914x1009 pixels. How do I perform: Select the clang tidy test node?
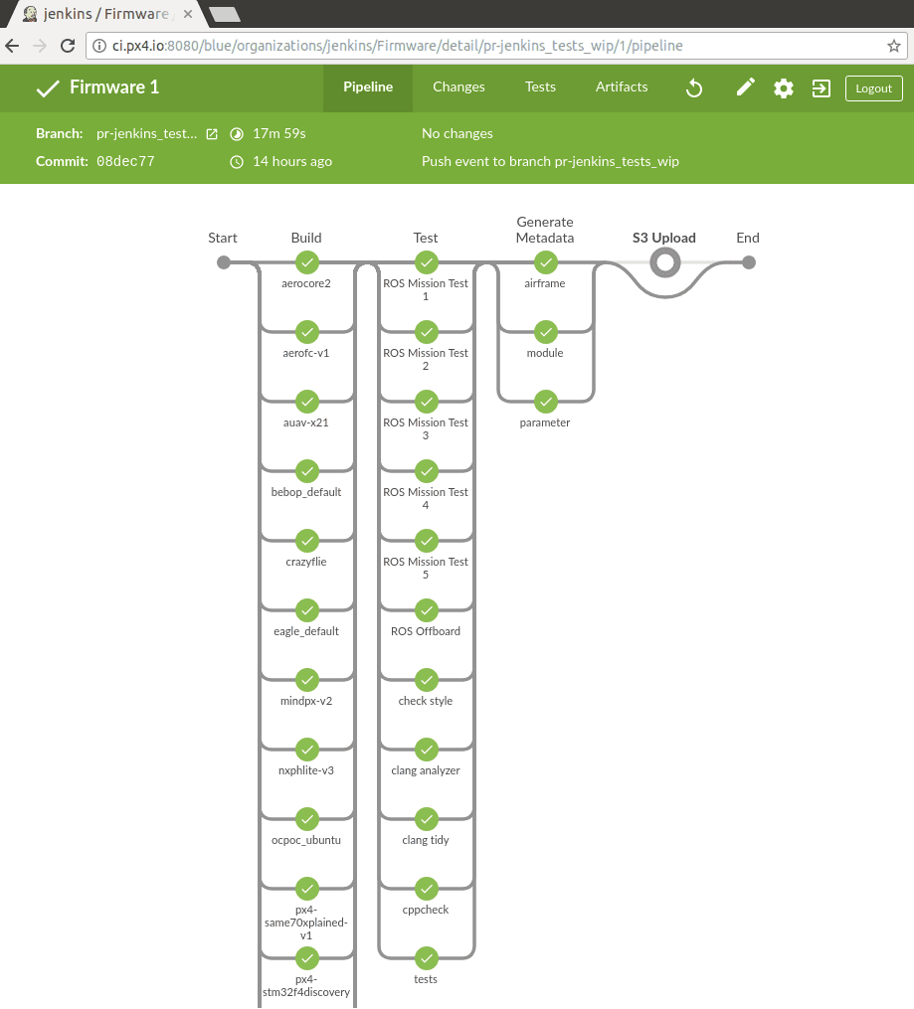click(x=426, y=819)
